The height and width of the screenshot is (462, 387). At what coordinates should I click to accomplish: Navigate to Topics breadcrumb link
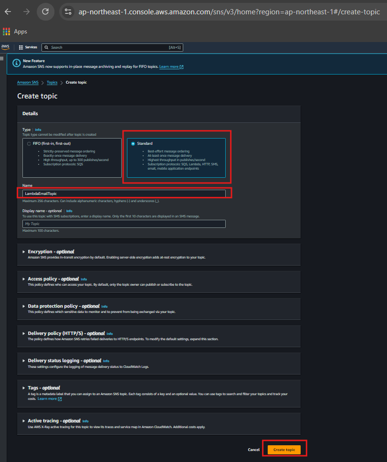52,83
